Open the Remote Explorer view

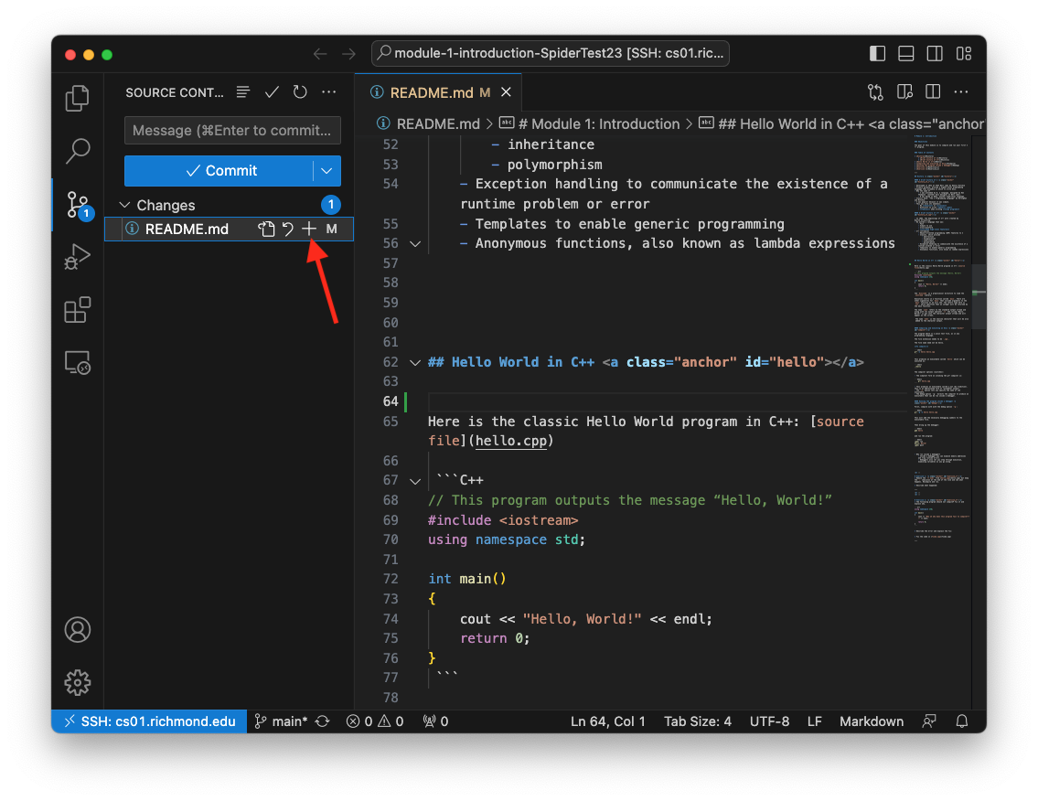(x=78, y=363)
